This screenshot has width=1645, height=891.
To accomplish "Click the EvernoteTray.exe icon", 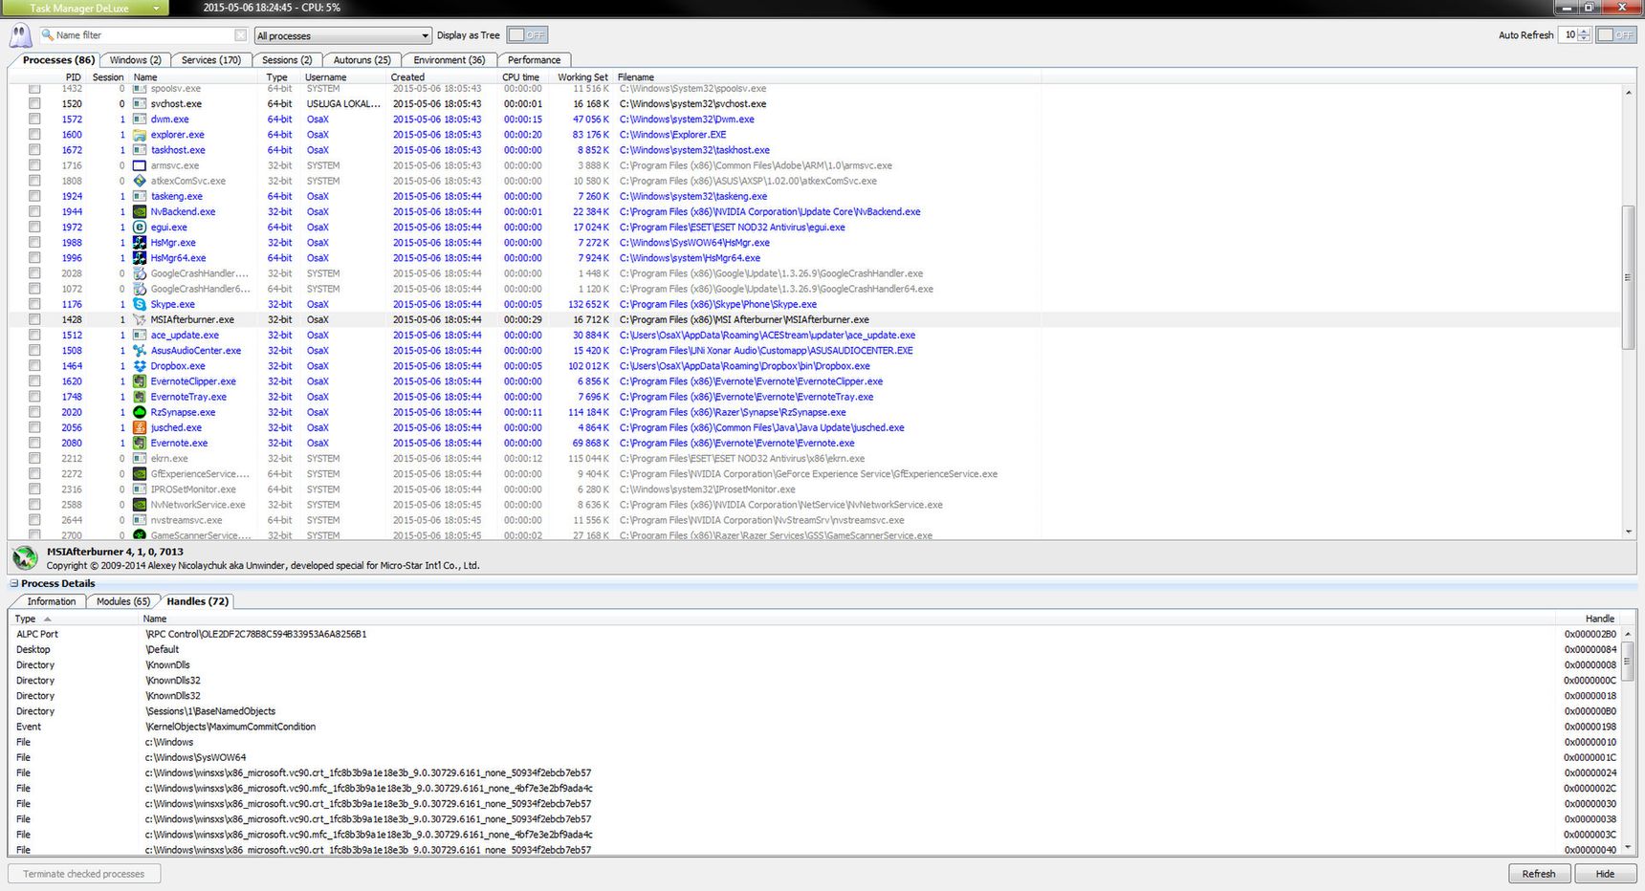I will pos(140,397).
